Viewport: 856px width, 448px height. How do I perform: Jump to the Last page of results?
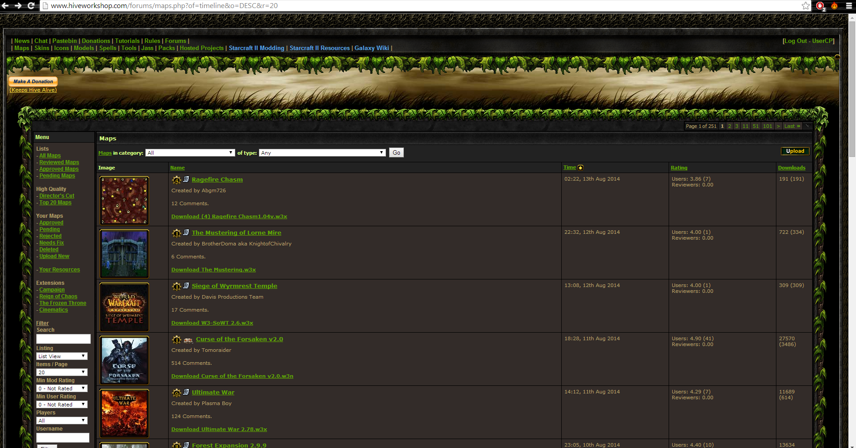792,126
